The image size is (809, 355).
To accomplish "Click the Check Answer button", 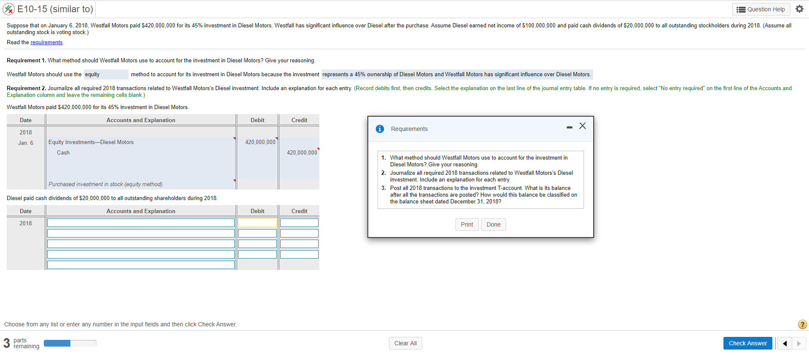I will coord(748,343).
